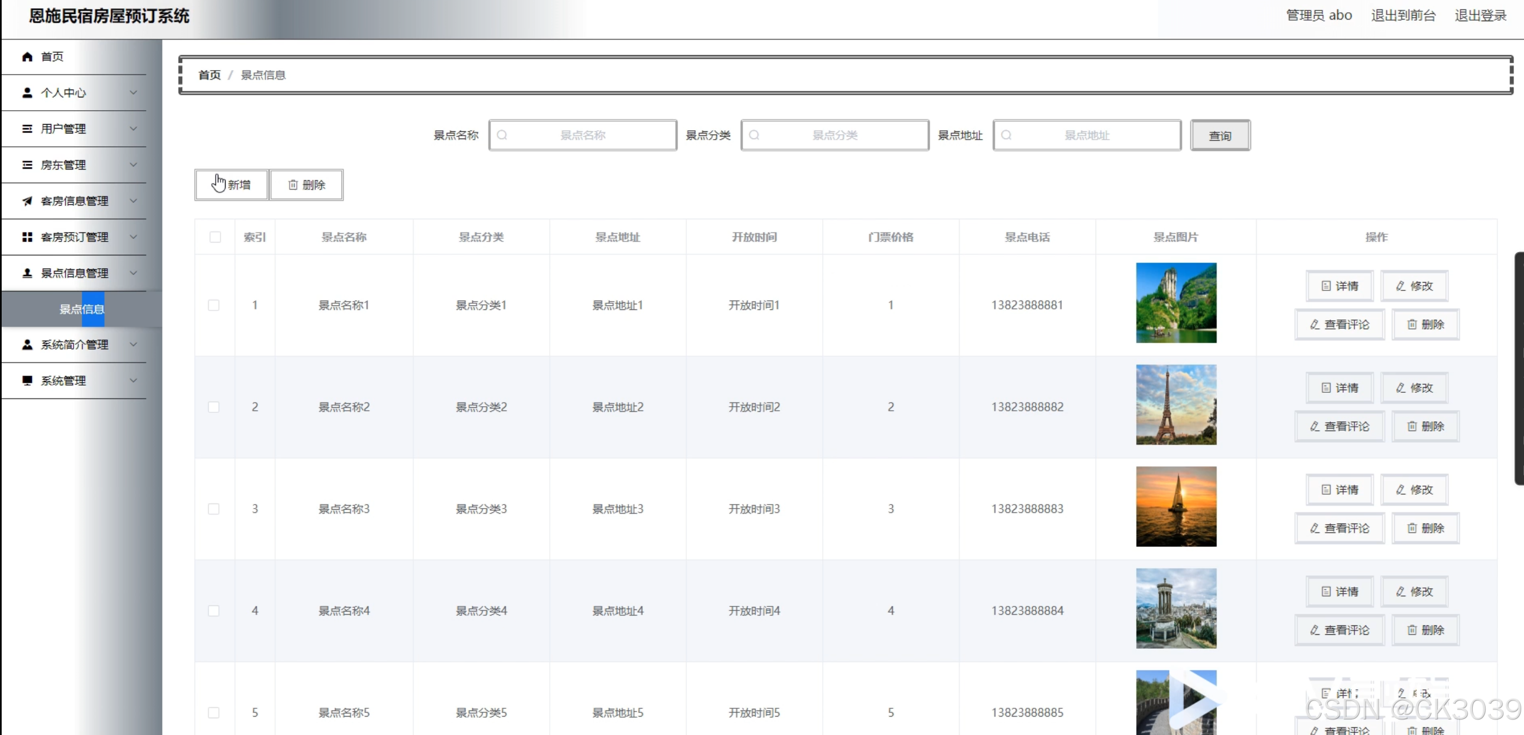Click the 删除 trash icon in row 3
The height and width of the screenshot is (735, 1524).
click(x=1411, y=528)
